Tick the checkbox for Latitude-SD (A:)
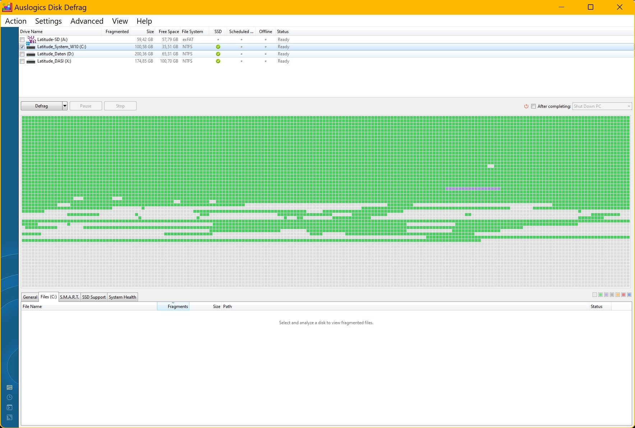Viewport: 635px width, 428px height. [x=22, y=40]
